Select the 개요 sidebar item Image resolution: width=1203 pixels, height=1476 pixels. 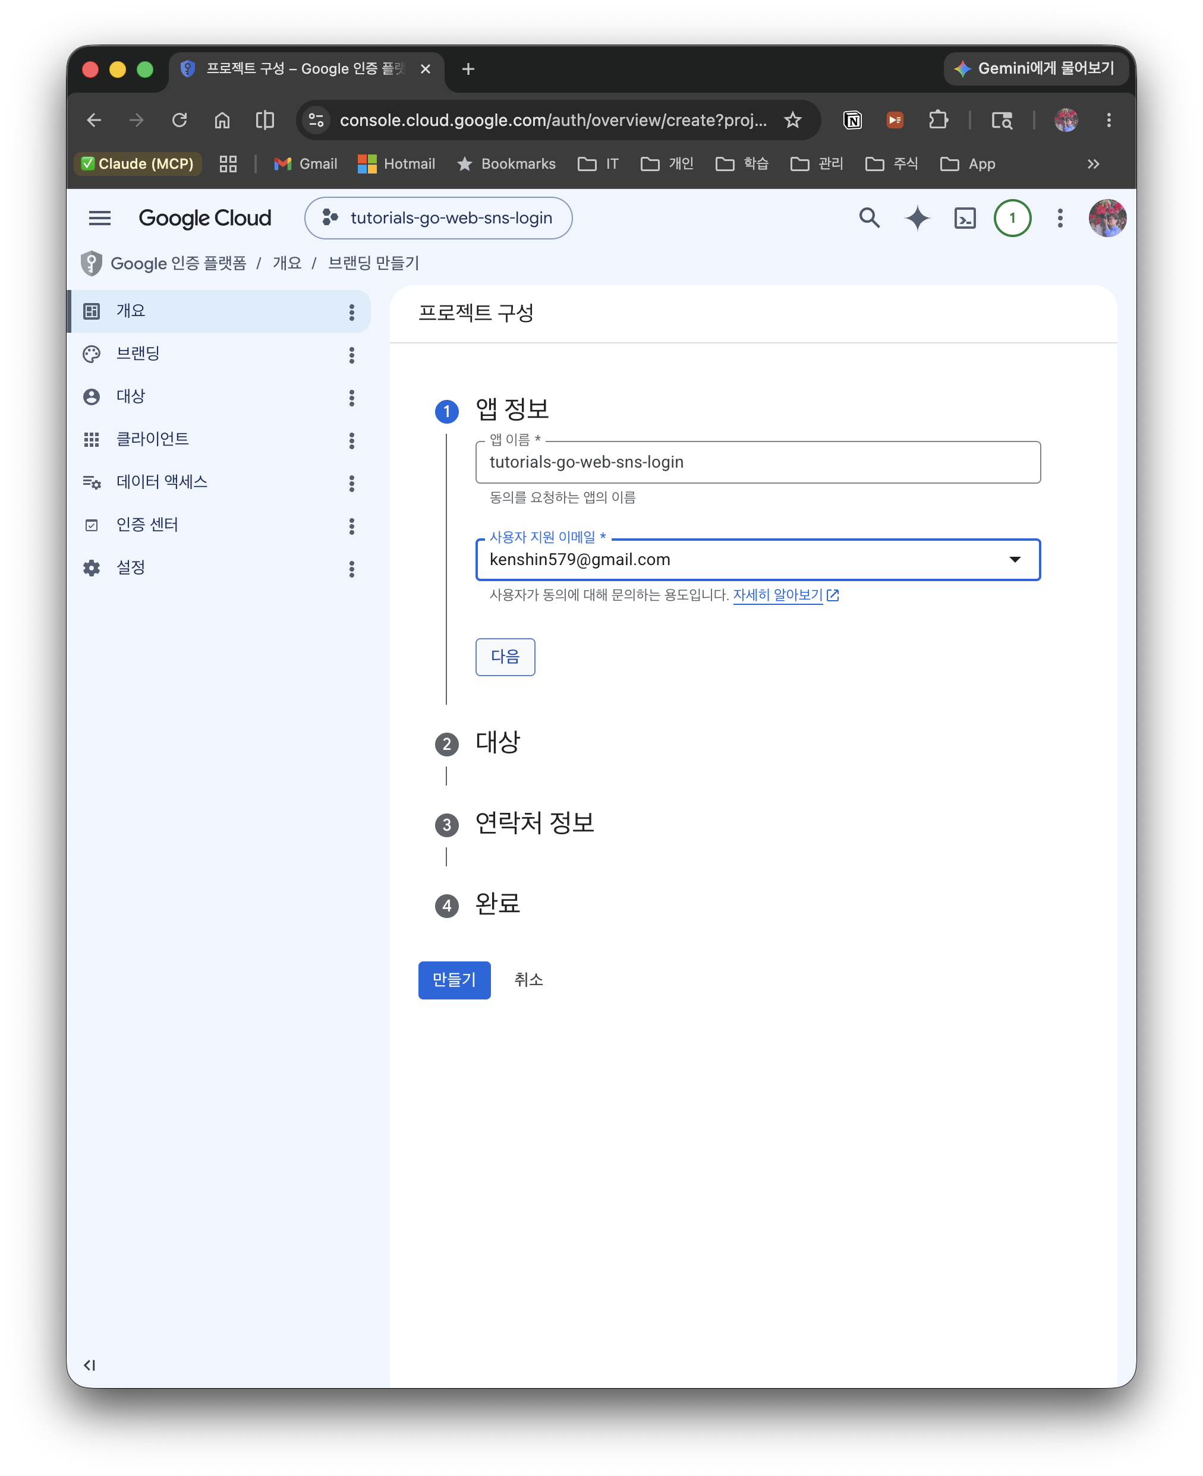[219, 311]
